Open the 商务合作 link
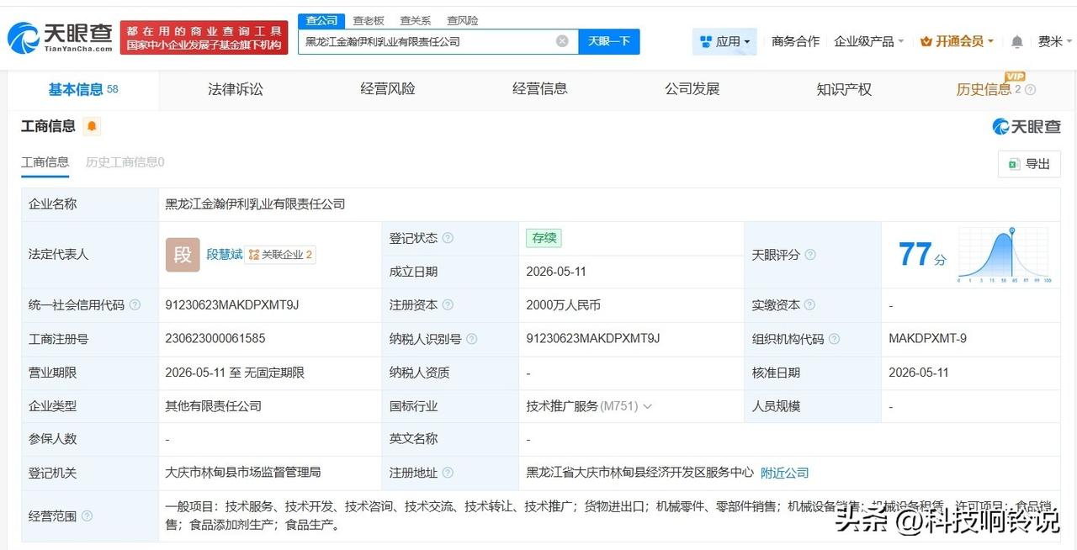1077x550 pixels. point(795,41)
